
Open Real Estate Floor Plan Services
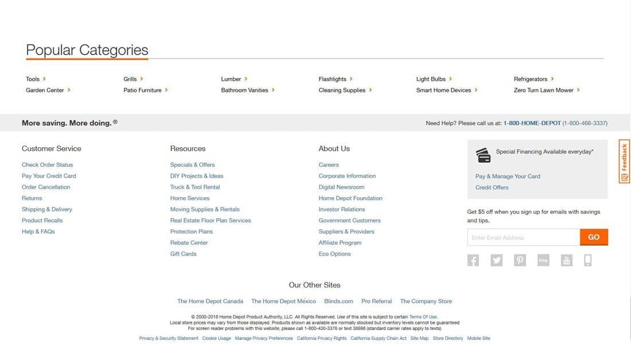tap(211, 220)
